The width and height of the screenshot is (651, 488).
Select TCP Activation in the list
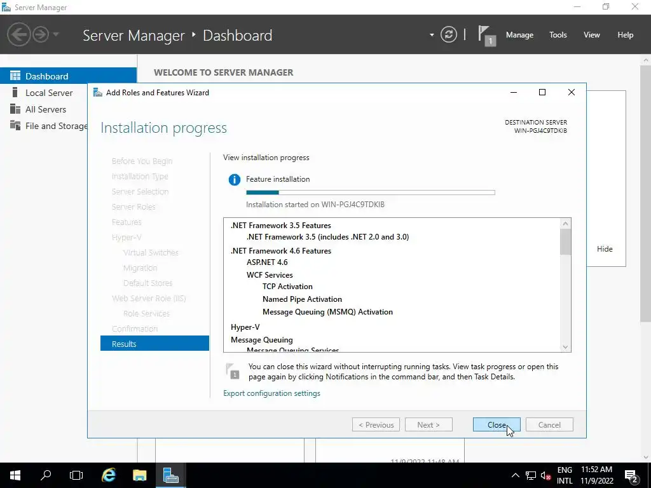click(x=287, y=287)
